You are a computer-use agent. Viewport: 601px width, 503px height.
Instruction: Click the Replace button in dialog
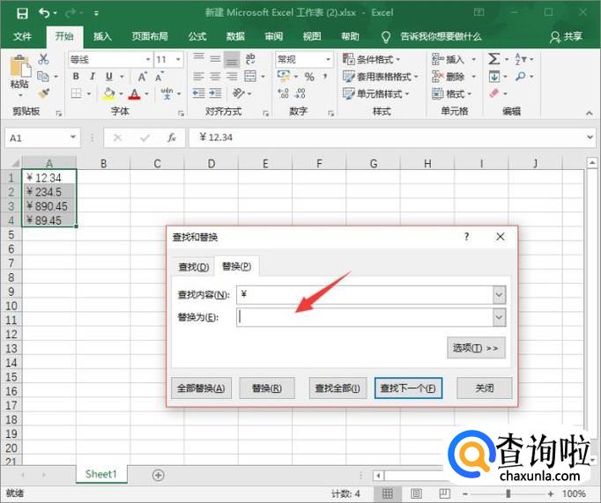[267, 388]
